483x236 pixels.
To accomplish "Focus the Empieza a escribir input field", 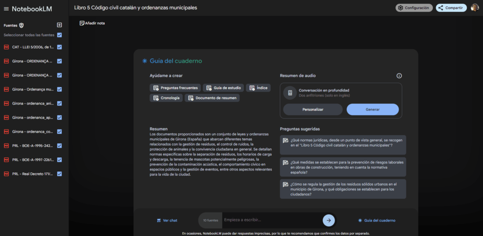I will (272, 220).
